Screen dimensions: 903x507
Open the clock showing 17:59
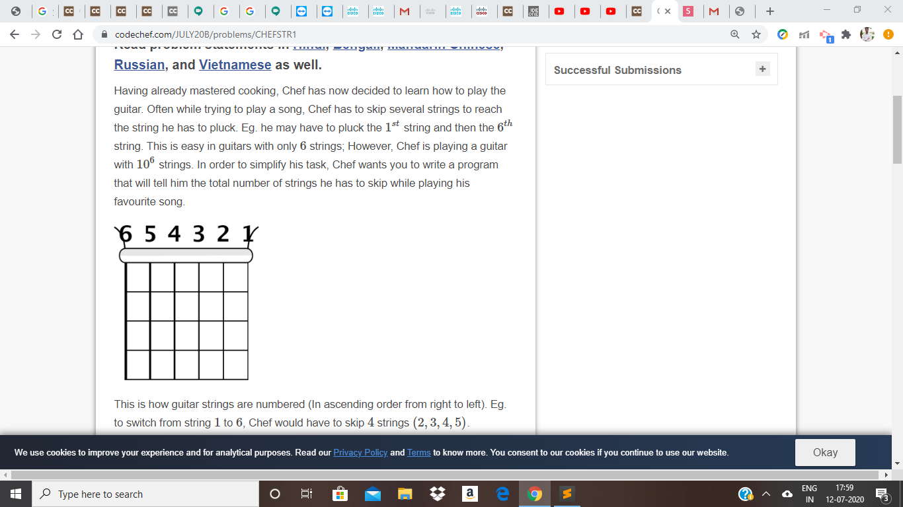[x=845, y=494]
